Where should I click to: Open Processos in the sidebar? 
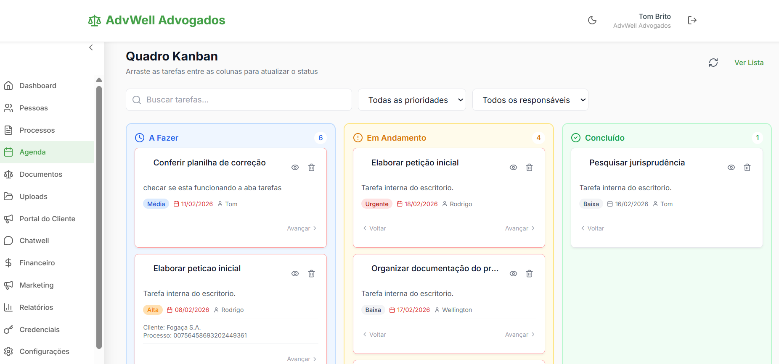tap(47, 130)
